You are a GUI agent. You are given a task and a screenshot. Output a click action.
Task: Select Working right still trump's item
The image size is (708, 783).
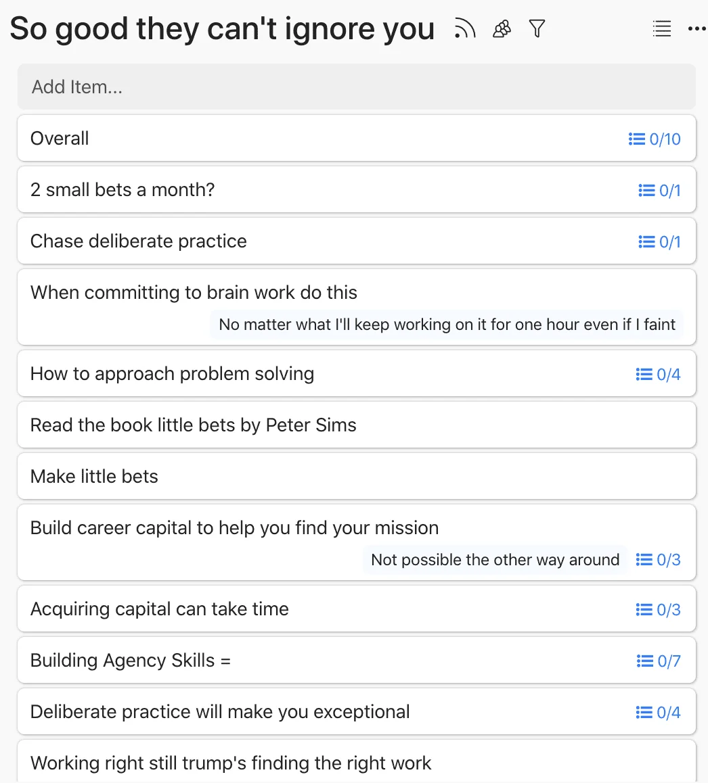357,761
